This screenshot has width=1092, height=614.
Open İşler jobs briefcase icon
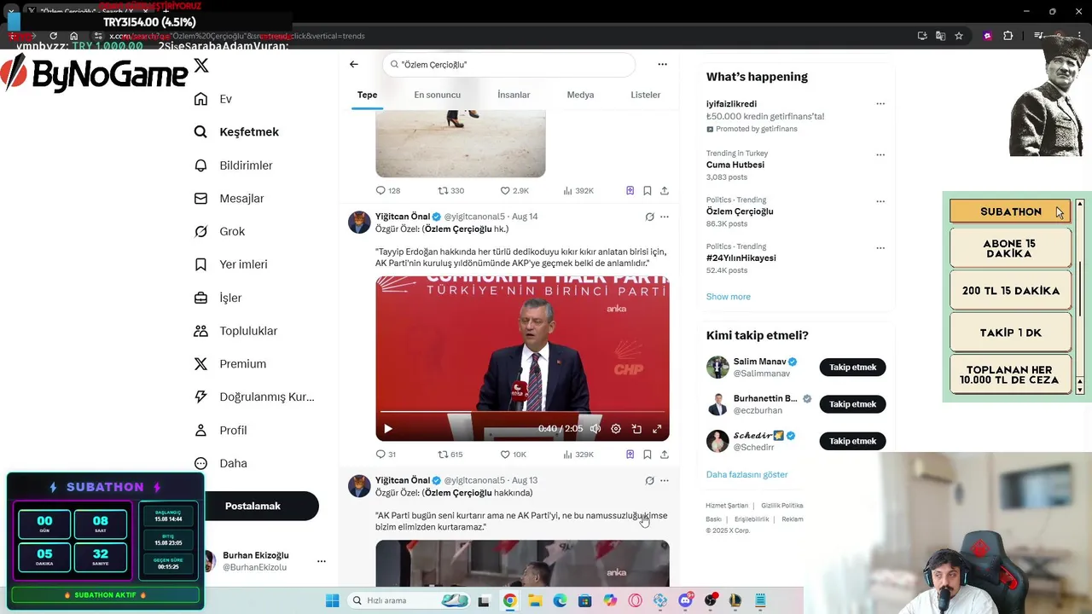pos(200,298)
